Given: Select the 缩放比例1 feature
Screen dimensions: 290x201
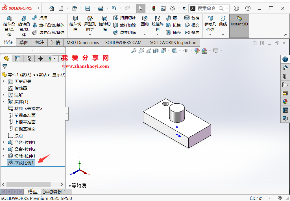Looking at the screenshot, I should pyautogui.click(x=21, y=163).
